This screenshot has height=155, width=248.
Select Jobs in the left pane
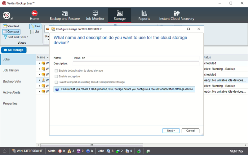click(18, 59)
